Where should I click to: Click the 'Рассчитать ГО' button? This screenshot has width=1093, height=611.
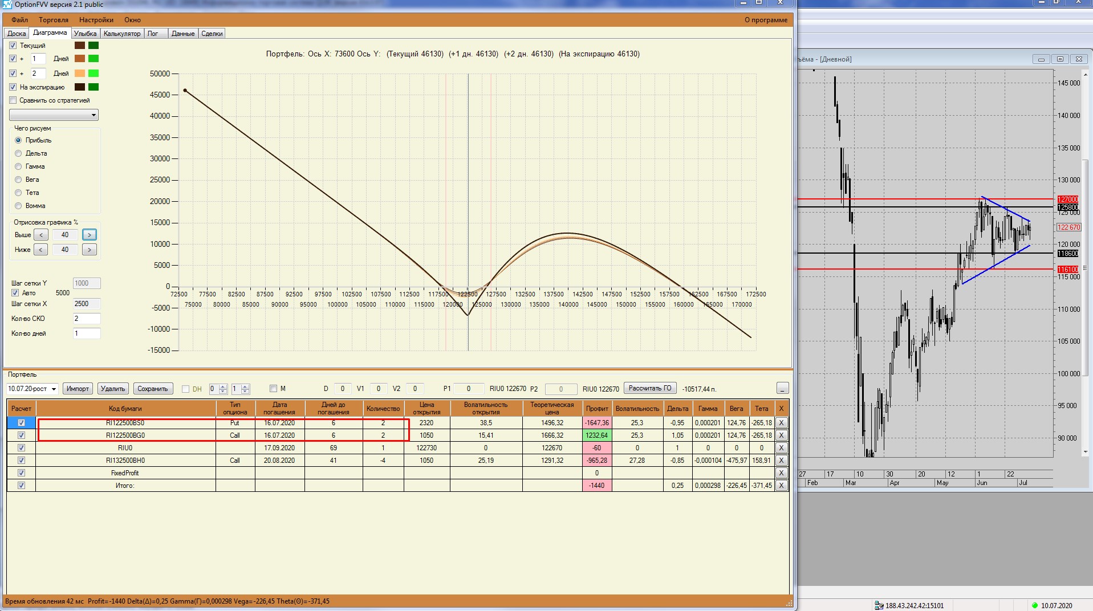(649, 388)
